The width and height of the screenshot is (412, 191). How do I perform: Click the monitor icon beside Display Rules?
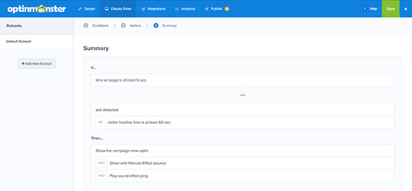(107, 9)
